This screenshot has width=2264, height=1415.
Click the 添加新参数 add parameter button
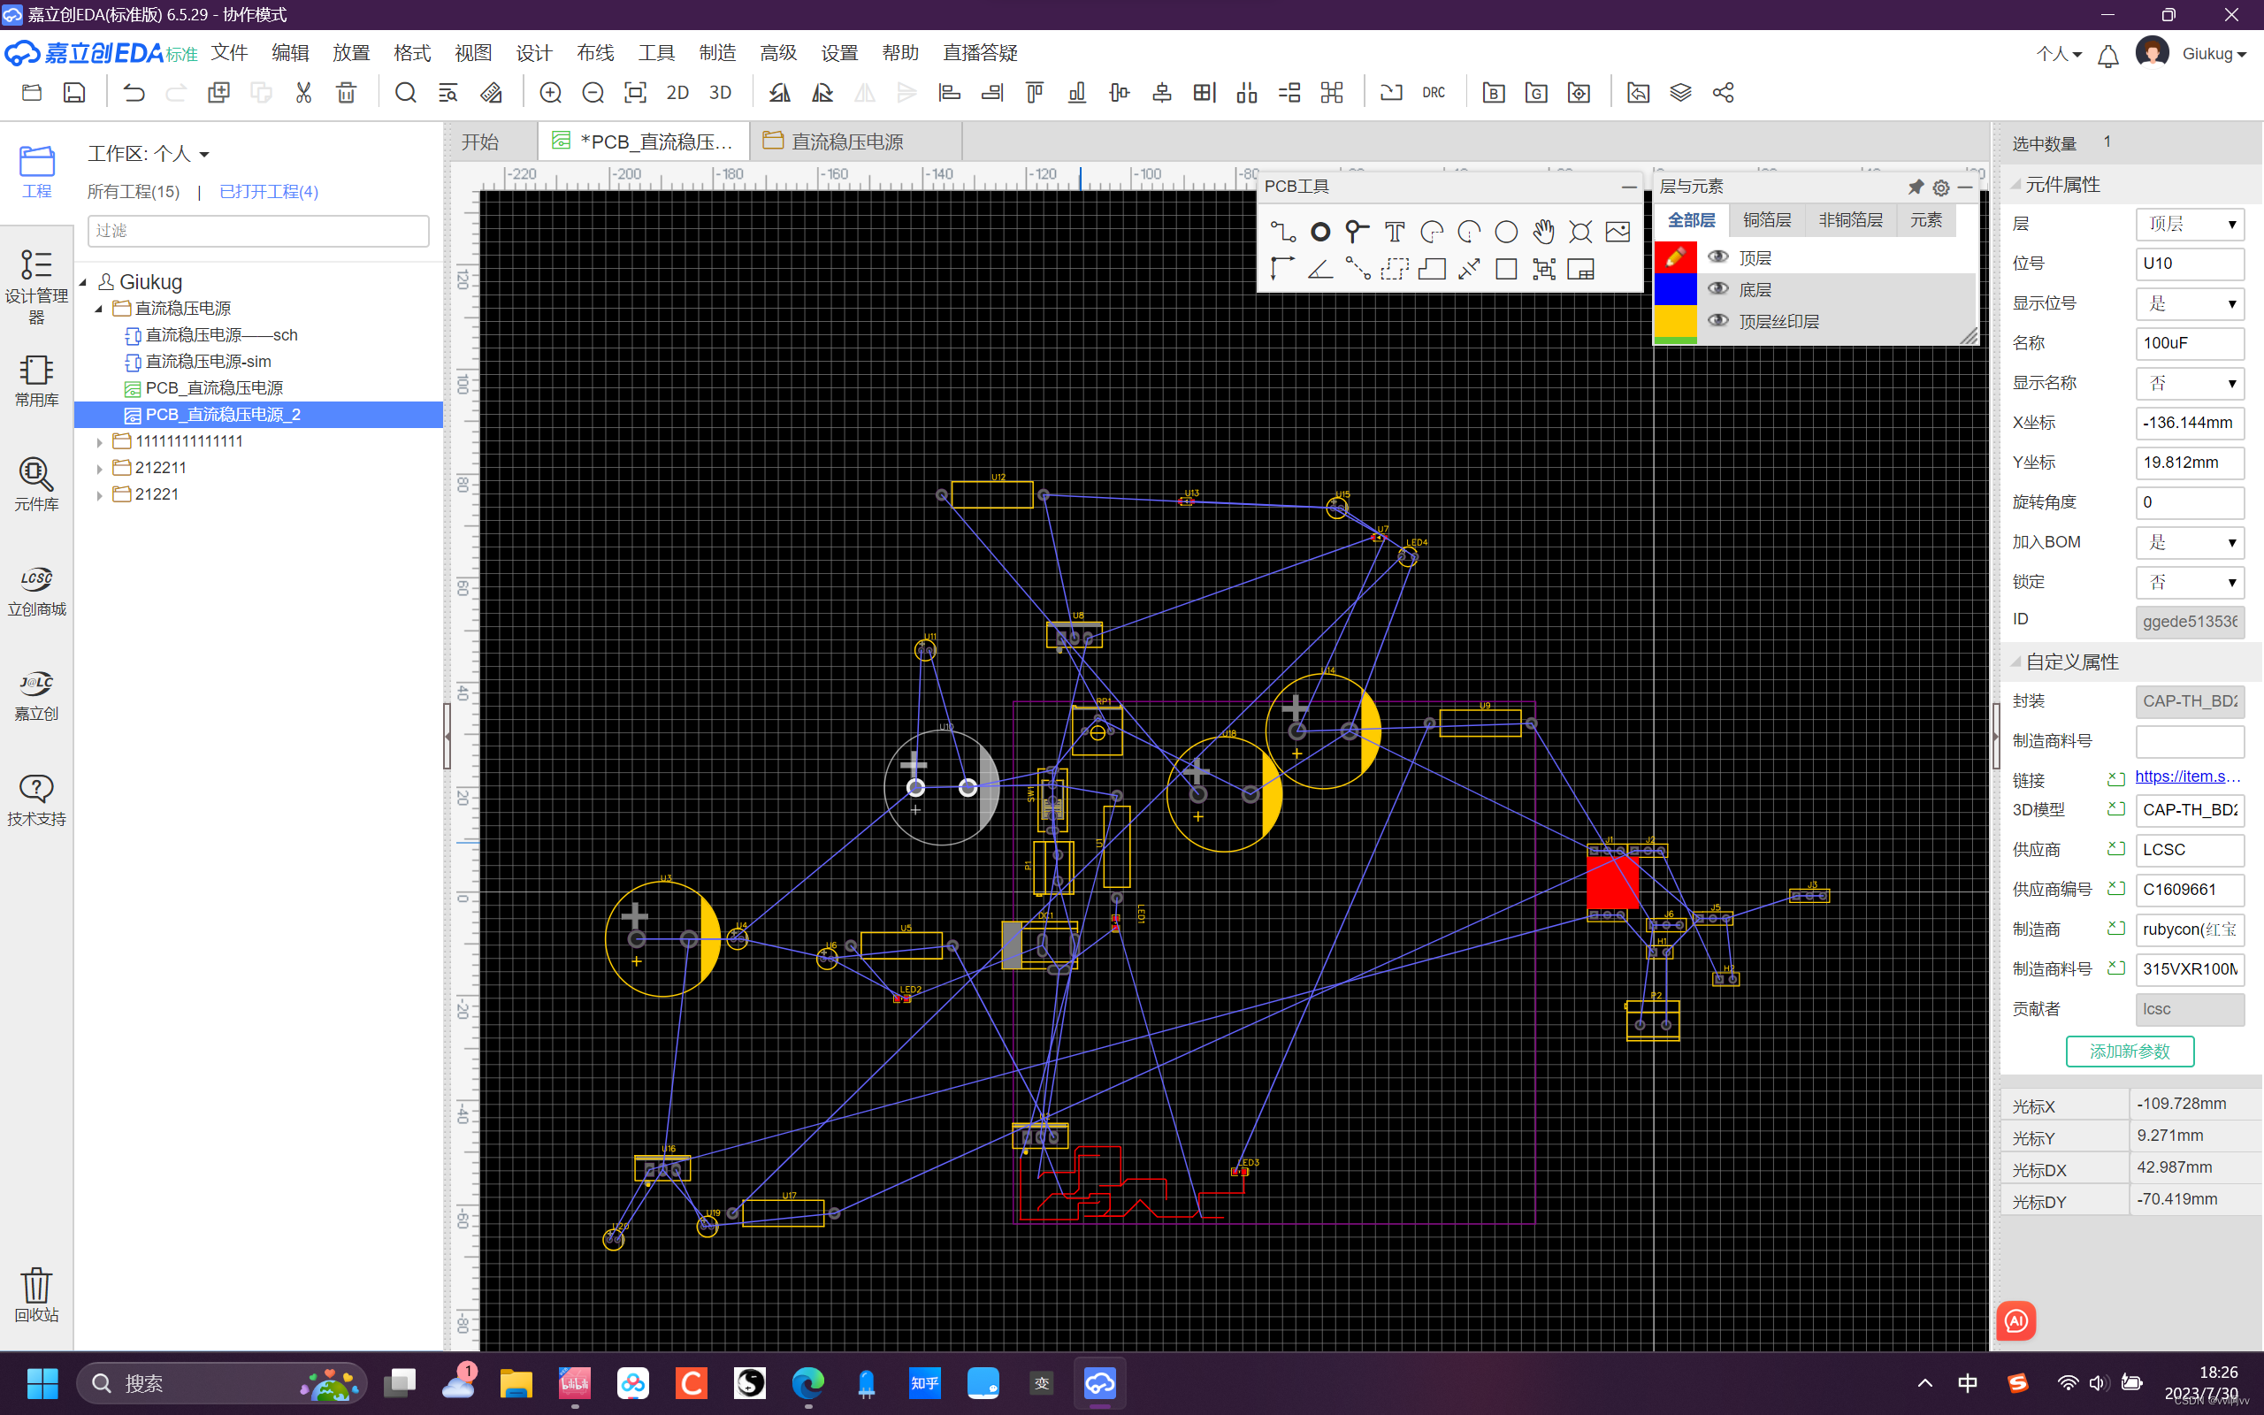tap(2130, 1051)
